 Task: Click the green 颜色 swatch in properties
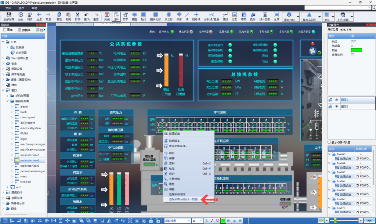pyautogui.click(x=357, y=50)
